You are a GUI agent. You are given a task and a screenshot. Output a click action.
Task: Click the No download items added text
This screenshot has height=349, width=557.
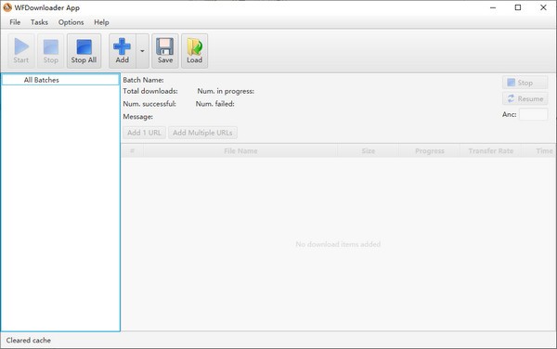pyautogui.click(x=338, y=244)
